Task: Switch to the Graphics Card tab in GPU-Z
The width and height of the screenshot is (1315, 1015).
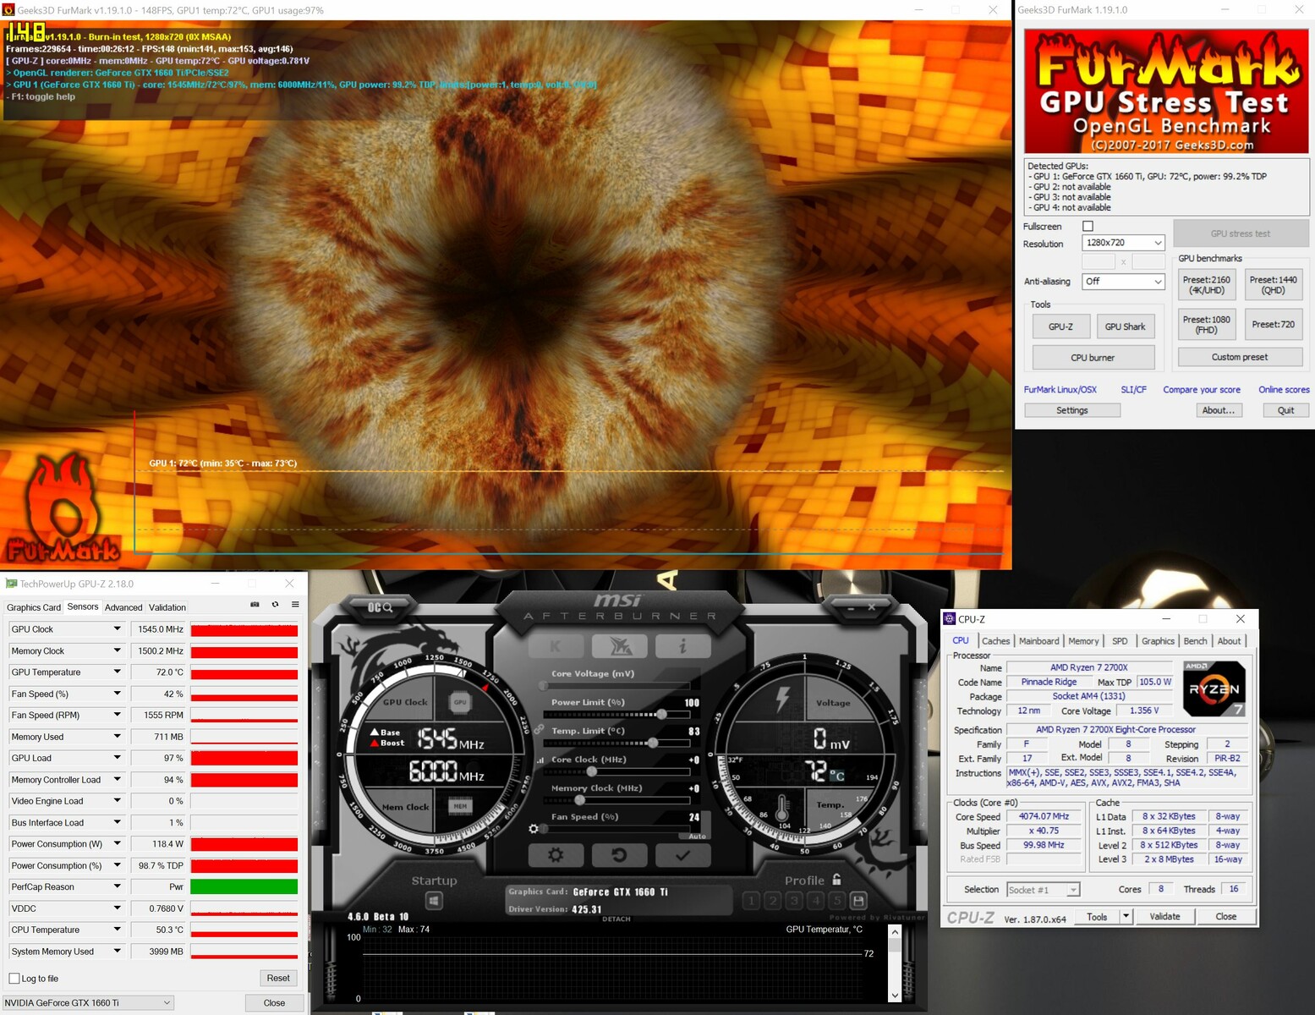Action: click(34, 607)
